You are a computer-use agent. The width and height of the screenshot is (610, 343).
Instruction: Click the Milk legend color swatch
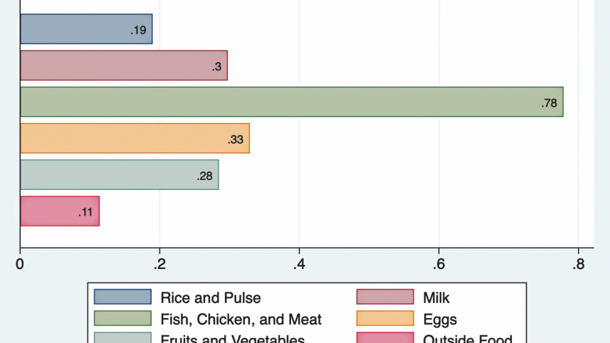pos(385,297)
